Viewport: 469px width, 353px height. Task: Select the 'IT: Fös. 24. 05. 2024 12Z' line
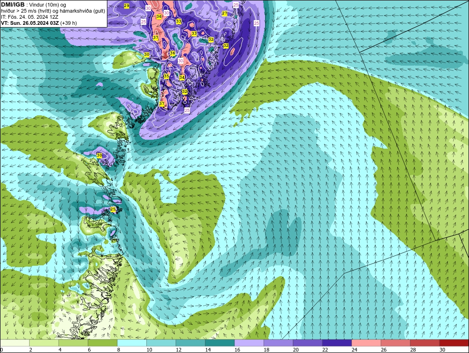pyautogui.click(x=30, y=17)
